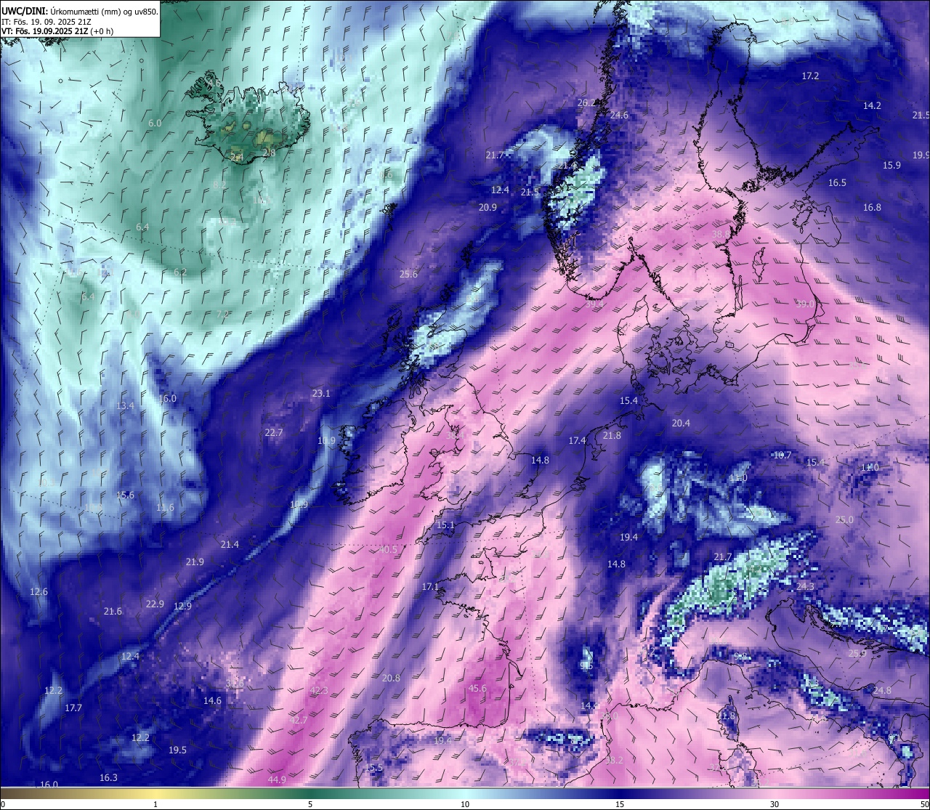The image size is (930, 810).
Task: Click the 50 tick label on the colour scale
Action: [924, 804]
